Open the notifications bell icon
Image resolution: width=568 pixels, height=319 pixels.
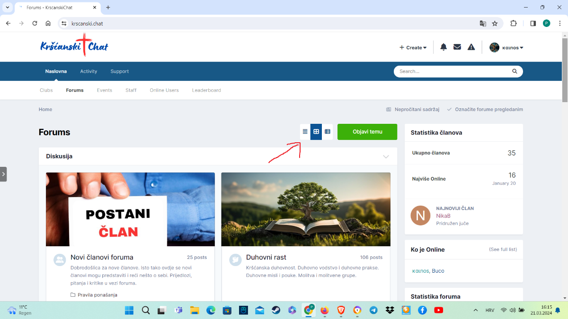tap(444, 47)
